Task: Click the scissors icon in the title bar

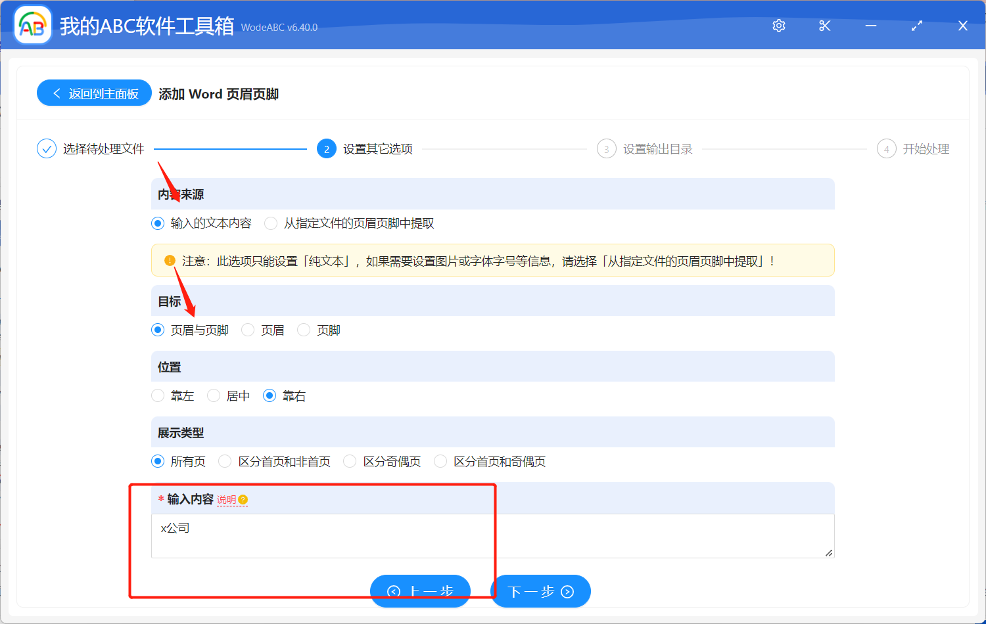Action: click(x=824, y=25)
